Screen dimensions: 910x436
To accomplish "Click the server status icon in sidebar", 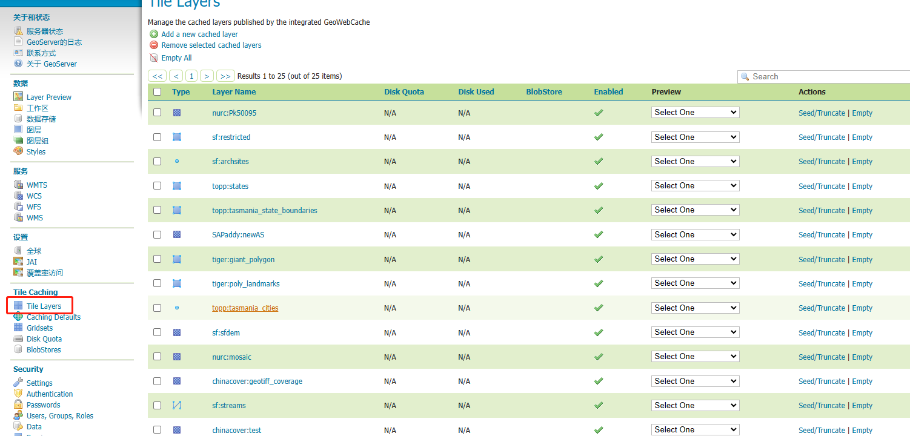I will (x=18, y=31).
